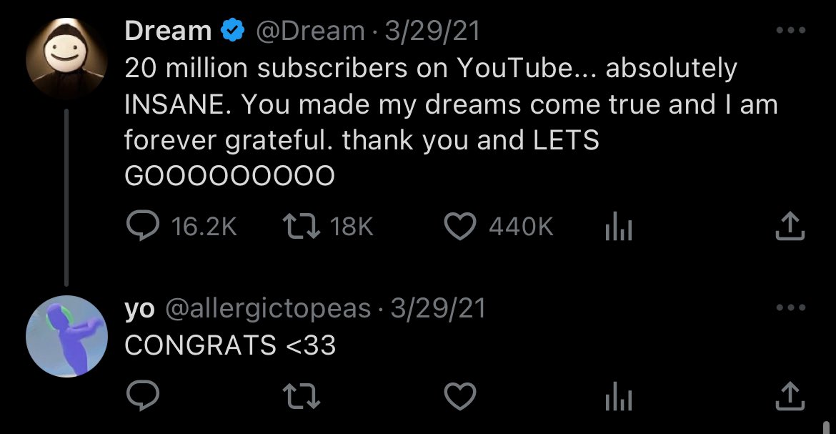Click the 3/29/21 timestamp on yo's reply
The width and height of the screenshot is (836, 434).
pos(438,309)
